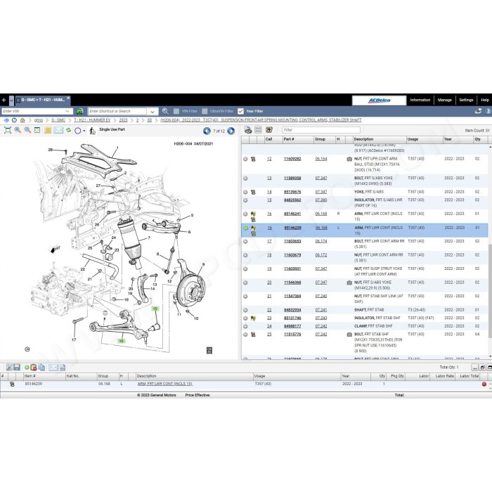Go to next illustration arrow
Viewport: 492px width, 492px height.
pos(231,131)
